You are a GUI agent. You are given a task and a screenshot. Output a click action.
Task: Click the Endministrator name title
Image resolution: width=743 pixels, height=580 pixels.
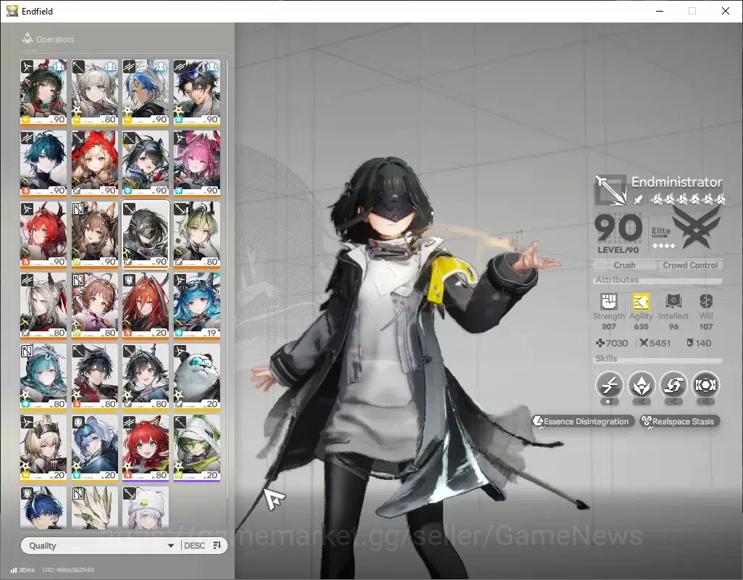click(x=676, y=182)
